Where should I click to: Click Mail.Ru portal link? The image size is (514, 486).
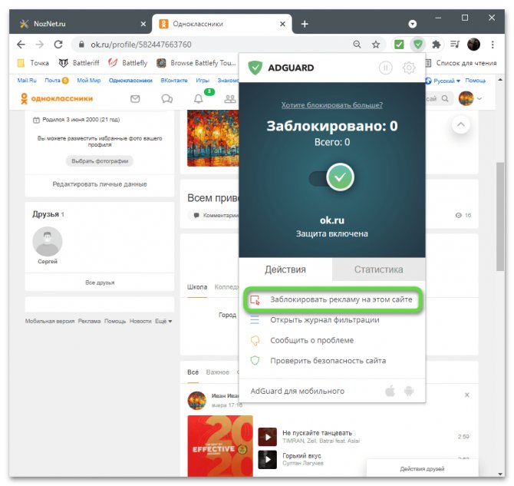(27, 81)
